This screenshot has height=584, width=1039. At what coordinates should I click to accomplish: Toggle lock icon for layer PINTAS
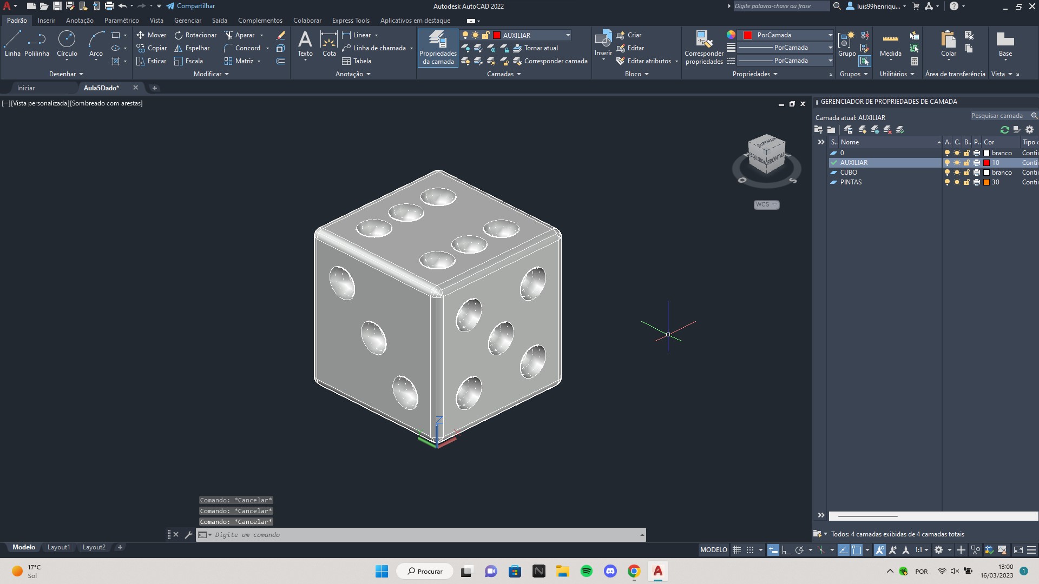pos(966,182)
